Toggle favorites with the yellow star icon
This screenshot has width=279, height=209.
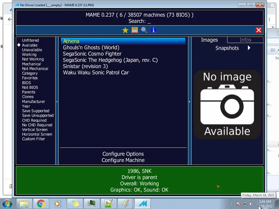coord(125,30)
